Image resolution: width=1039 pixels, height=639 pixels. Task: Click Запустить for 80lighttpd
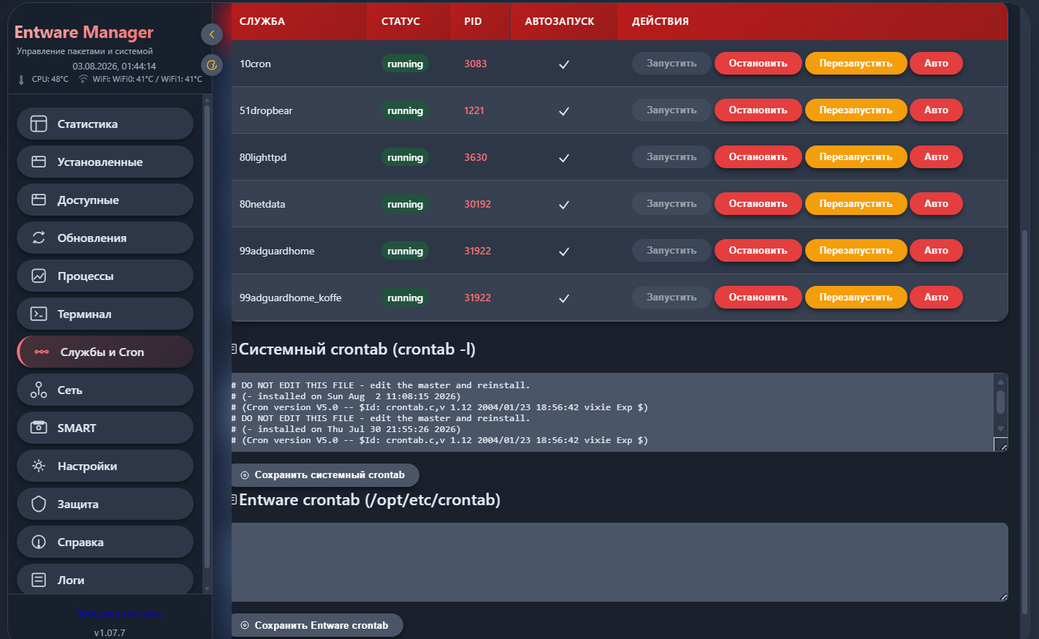[671, 157]
